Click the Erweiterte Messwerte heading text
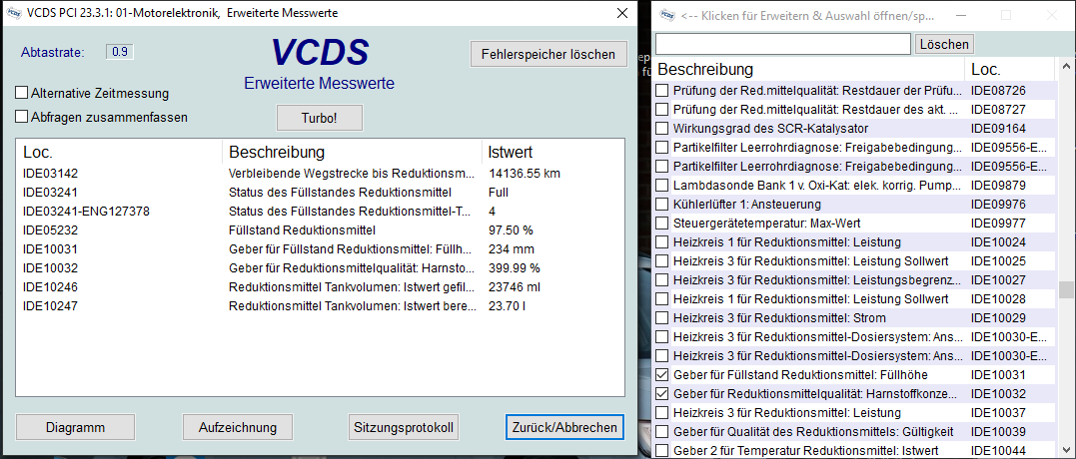The height and width of the screenshot is (459, 1076). click(319, 84)
